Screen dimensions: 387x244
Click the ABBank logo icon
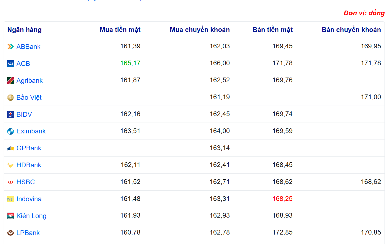[11, 47]
